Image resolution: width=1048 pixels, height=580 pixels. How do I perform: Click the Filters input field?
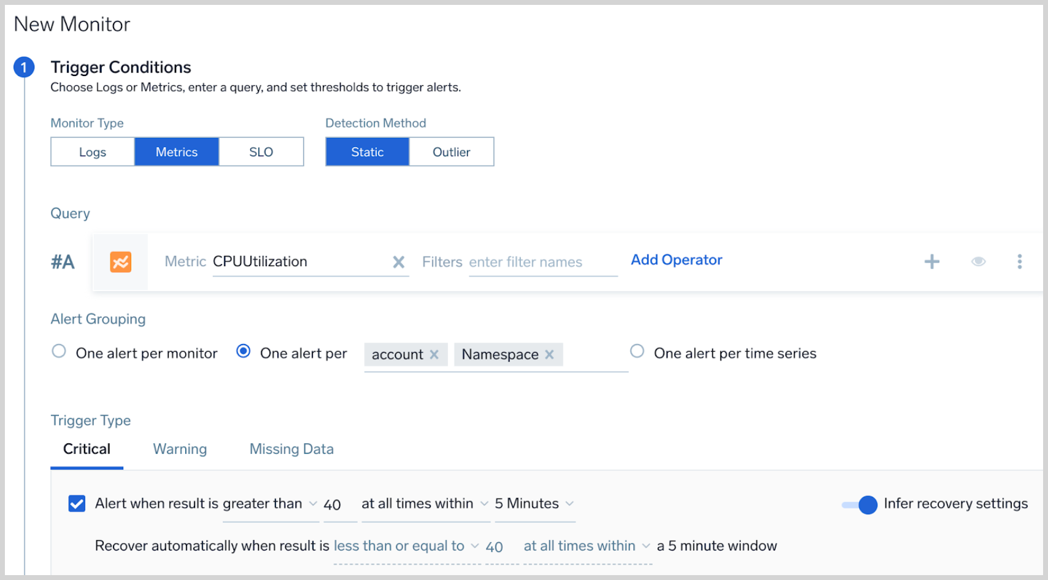(542, 262)
